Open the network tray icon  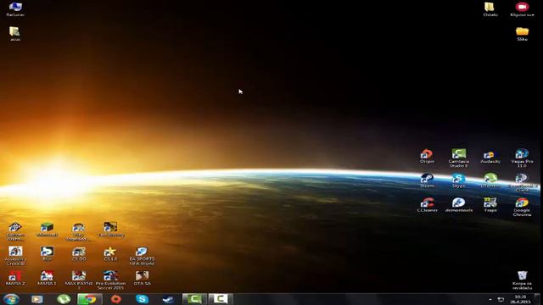[x=501, y=299]
